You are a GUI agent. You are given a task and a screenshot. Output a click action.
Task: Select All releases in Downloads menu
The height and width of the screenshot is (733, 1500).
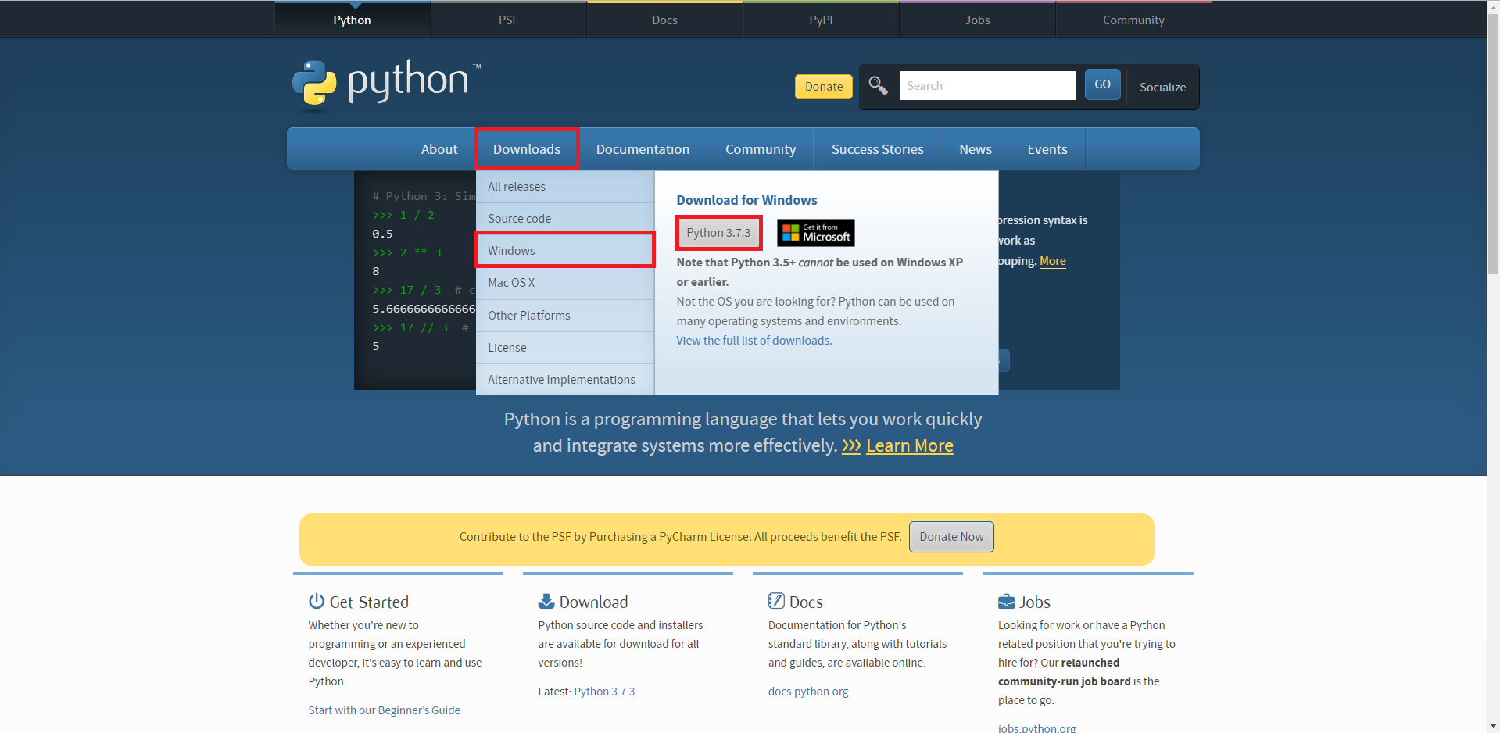click(564, 187)
